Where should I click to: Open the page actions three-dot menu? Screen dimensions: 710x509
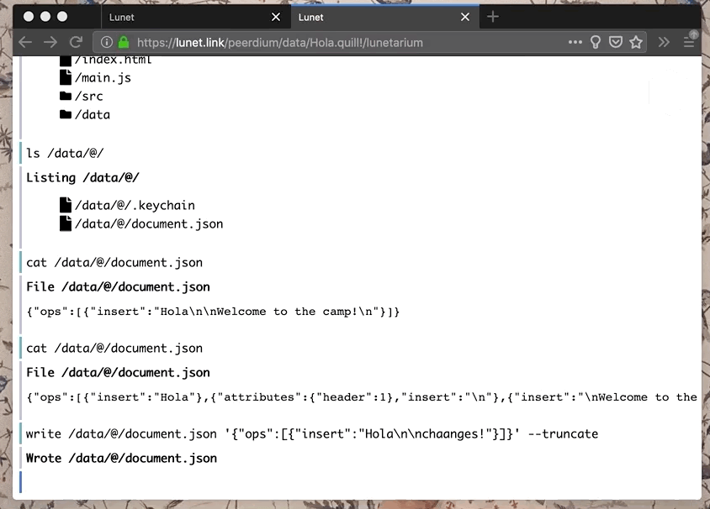click(x=575, y=42)
